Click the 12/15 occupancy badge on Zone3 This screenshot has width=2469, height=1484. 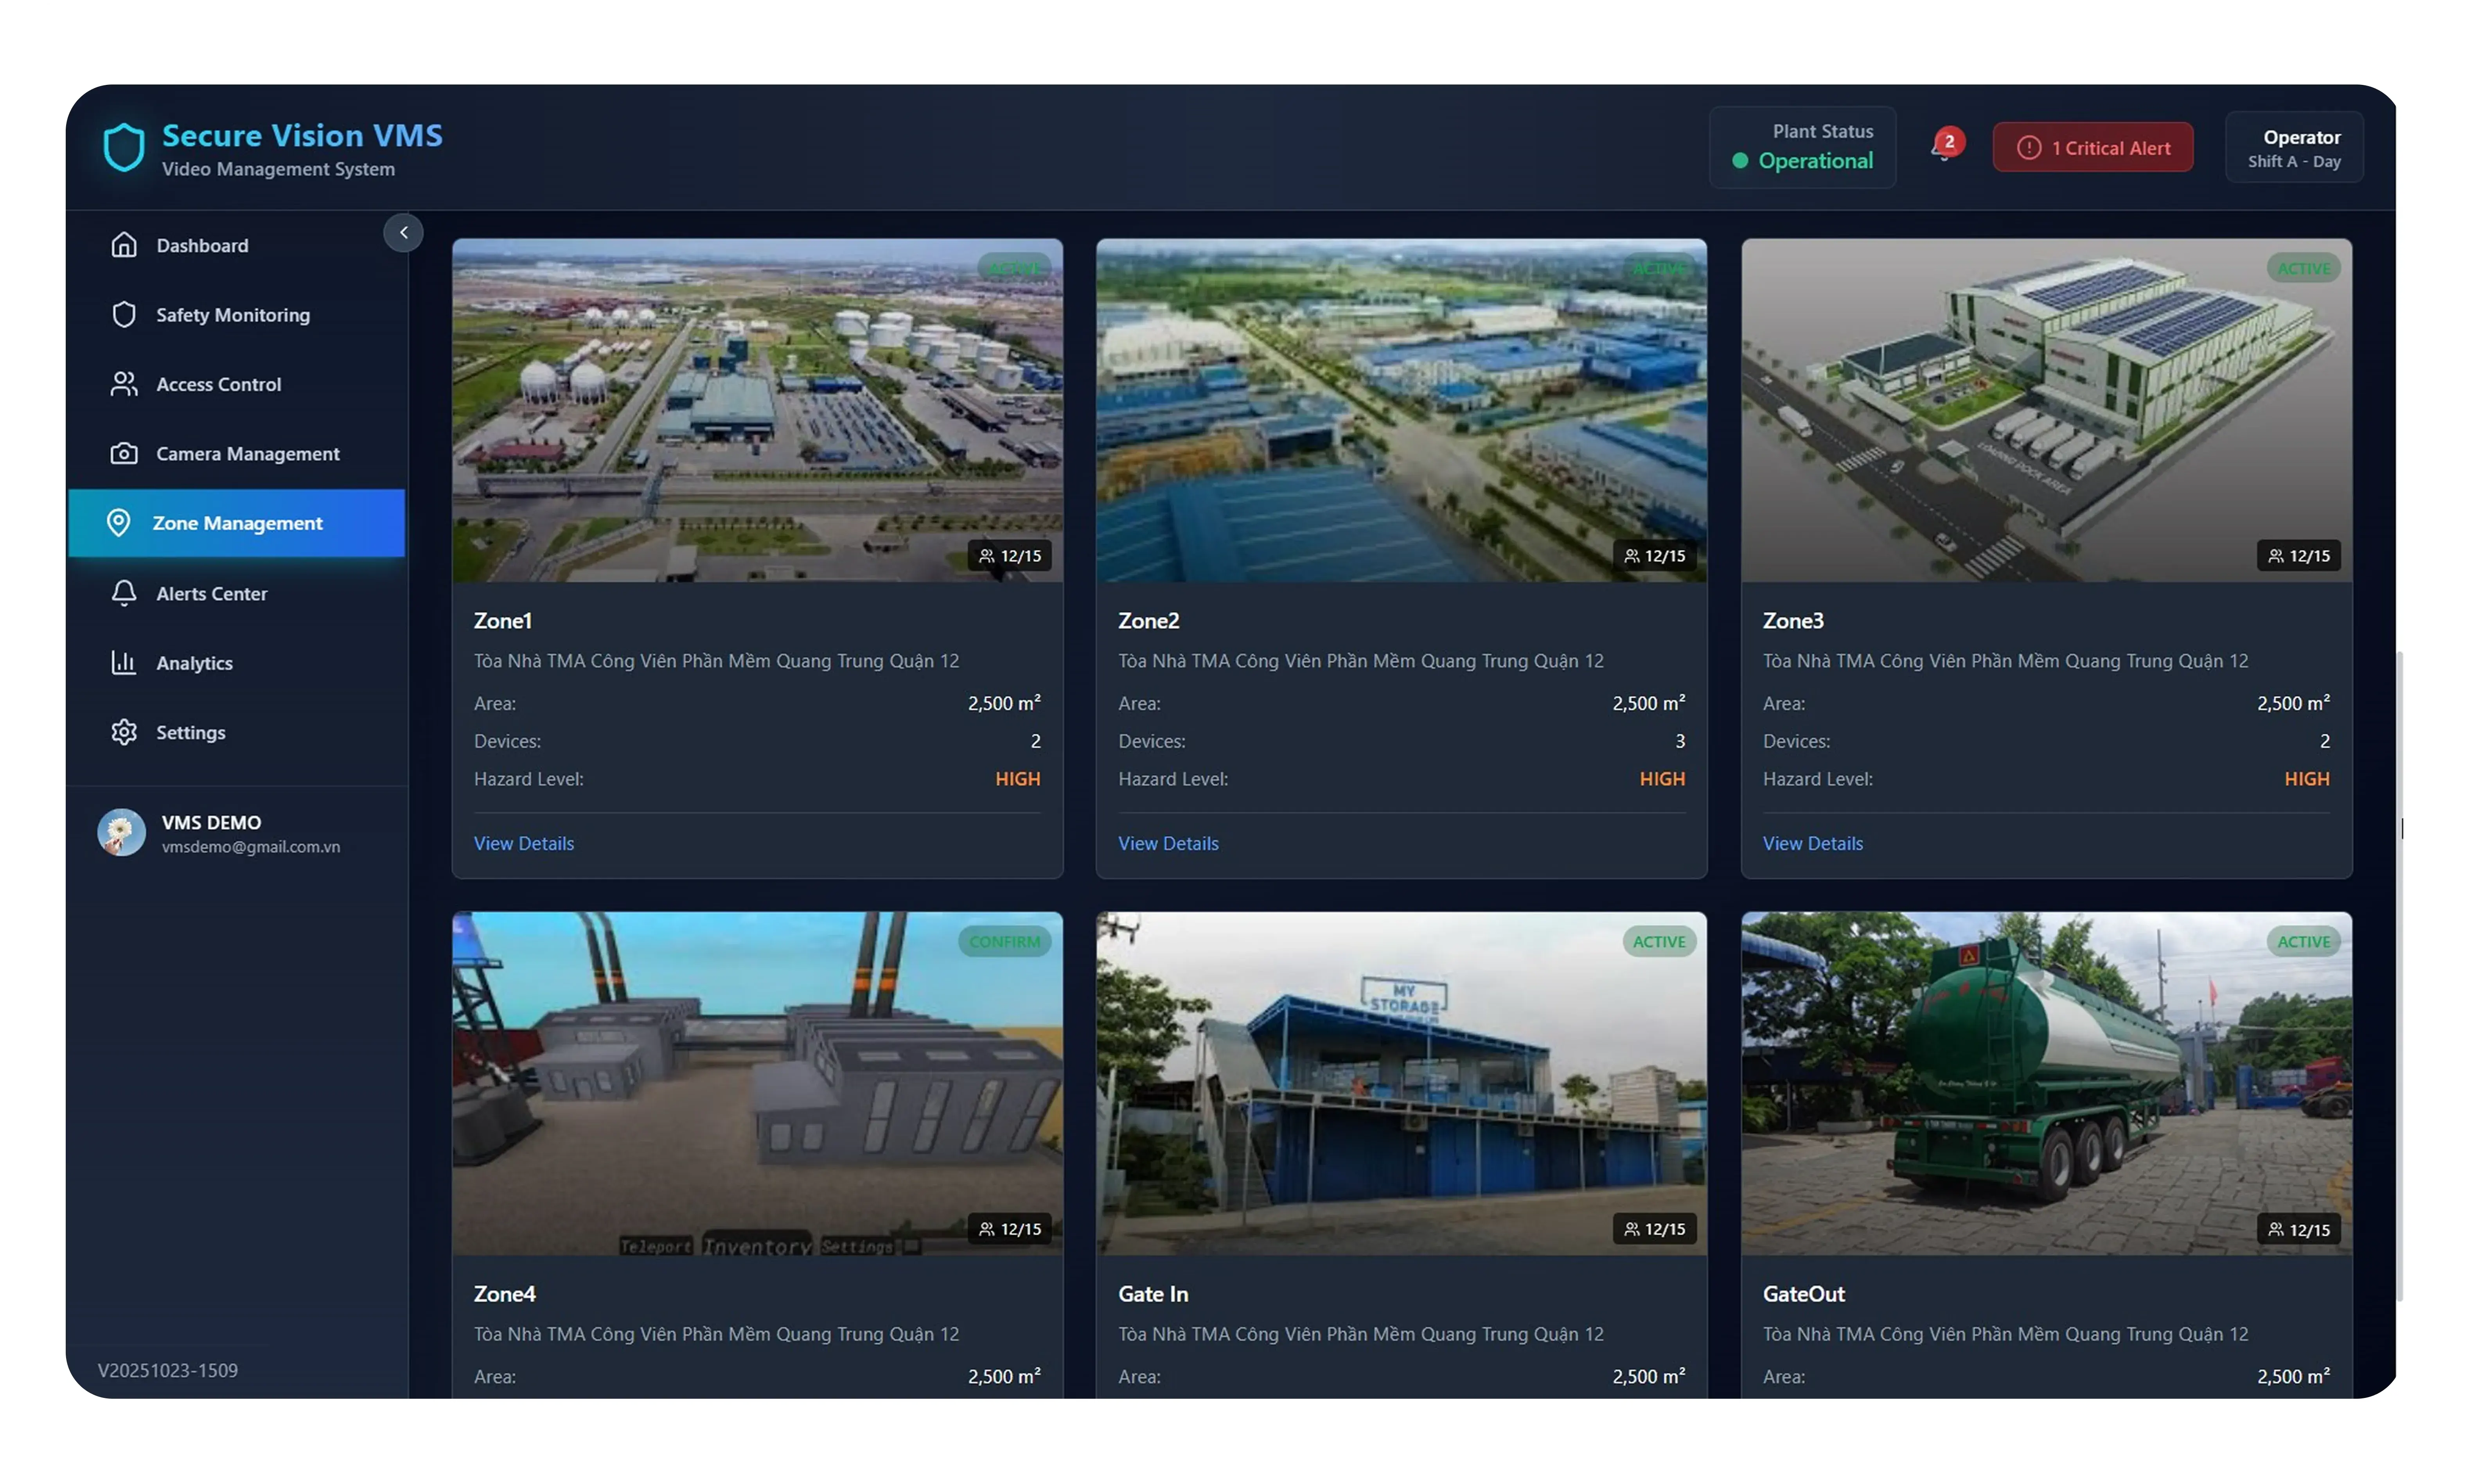pyautogui.click(x=2298, y=556)
